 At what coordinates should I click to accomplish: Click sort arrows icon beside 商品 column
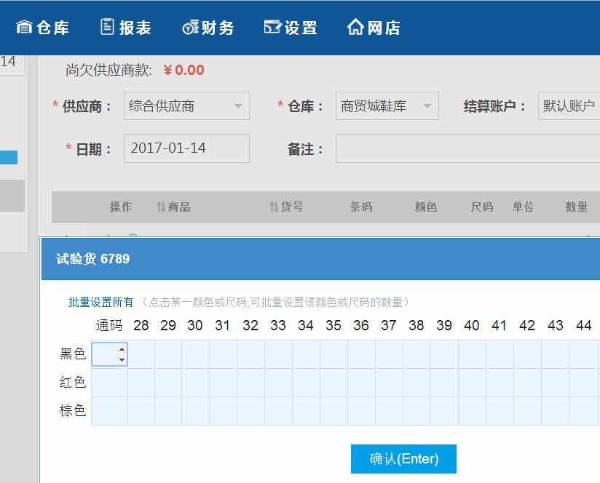tap(161, 207)
